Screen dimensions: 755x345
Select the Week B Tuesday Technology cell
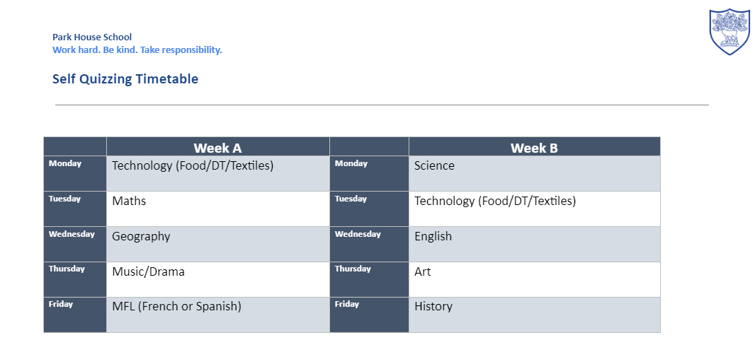(535, 209)
